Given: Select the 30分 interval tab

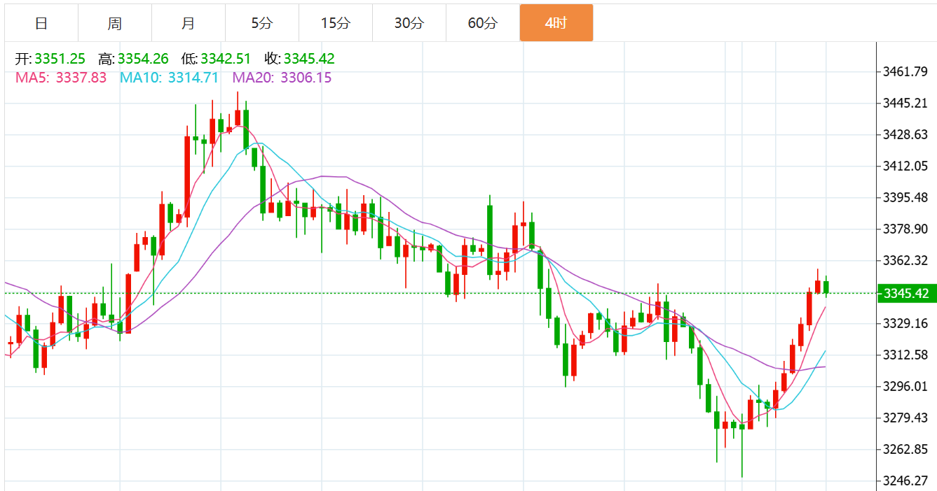Looking at the screenshot, I should pos(409,23).
